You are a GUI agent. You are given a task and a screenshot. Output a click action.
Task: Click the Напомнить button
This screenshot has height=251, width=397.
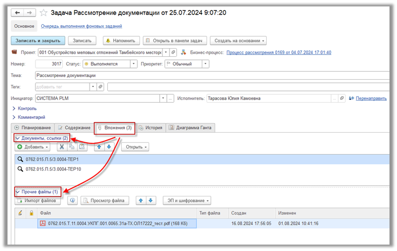(x=121, y=41)
